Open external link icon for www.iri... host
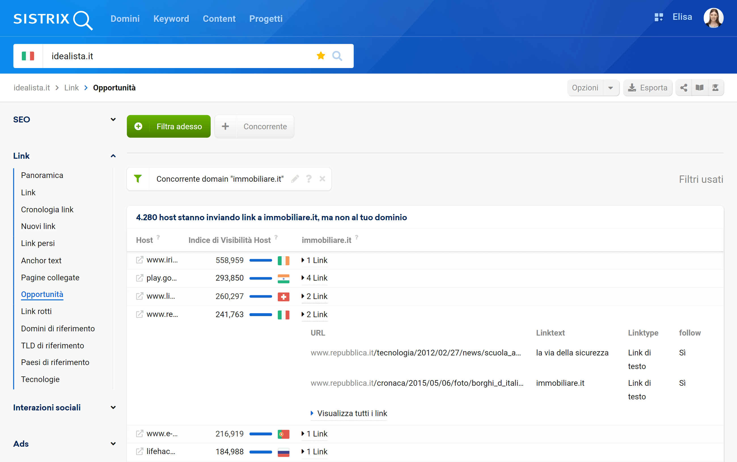737x462 pixels. point(139,260)
